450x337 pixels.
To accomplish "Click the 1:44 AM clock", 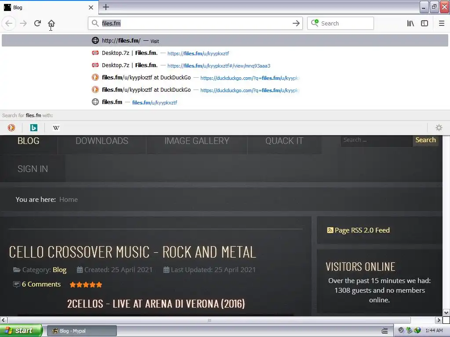I will coord(434,330).
